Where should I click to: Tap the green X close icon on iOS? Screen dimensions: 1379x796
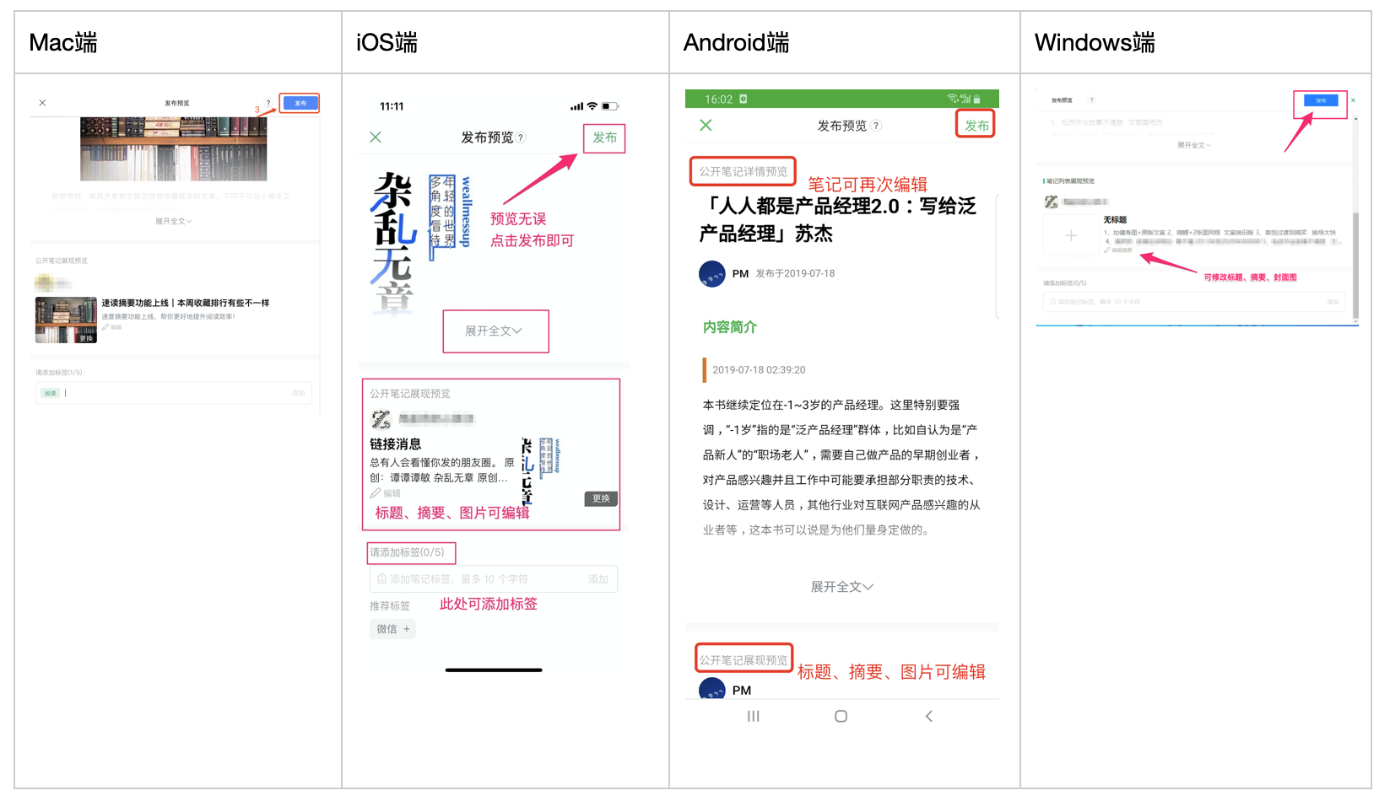pyautogui.click(x=376, y=137)
